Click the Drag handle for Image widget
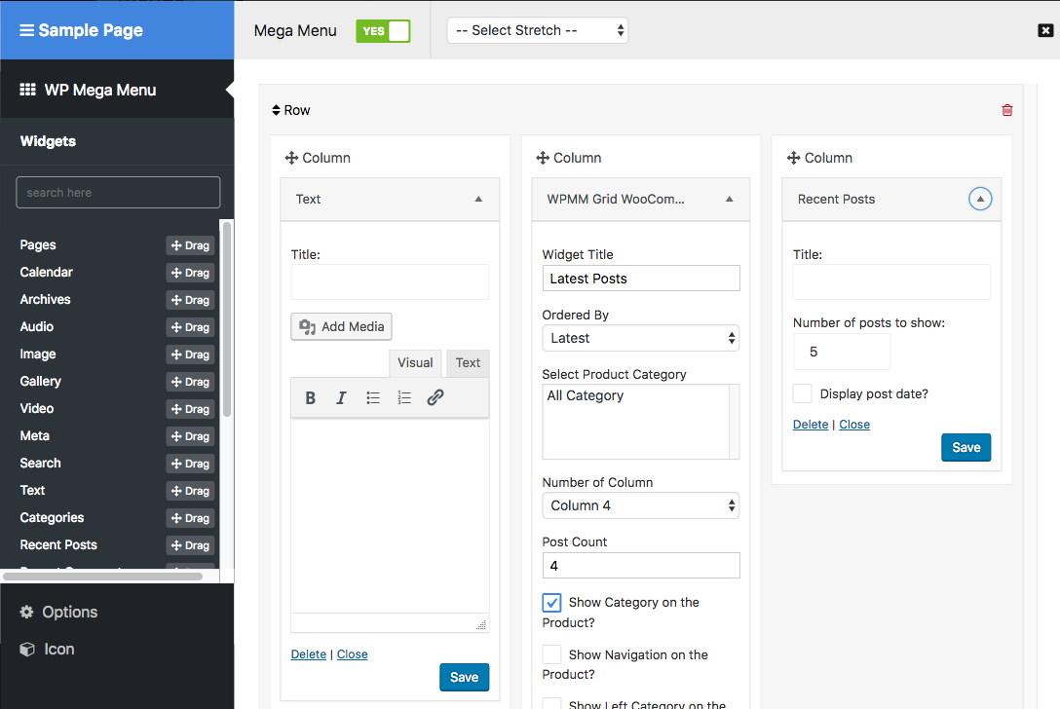 (x=191, y=354)
